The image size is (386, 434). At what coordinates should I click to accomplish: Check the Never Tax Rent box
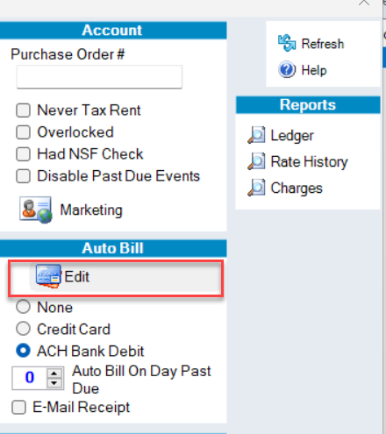[x=23, y=110]
